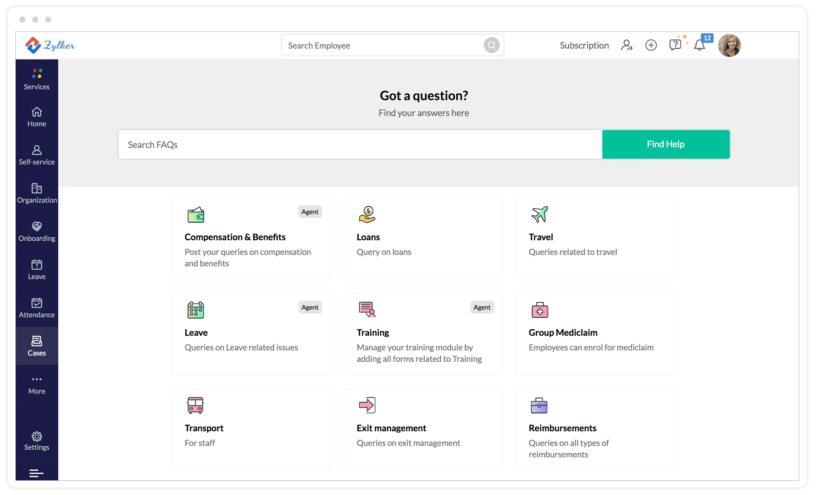Click 'Queries on exit management' text
The height and width of the screenshot is (495, 816).
click(x=408, y=443)
